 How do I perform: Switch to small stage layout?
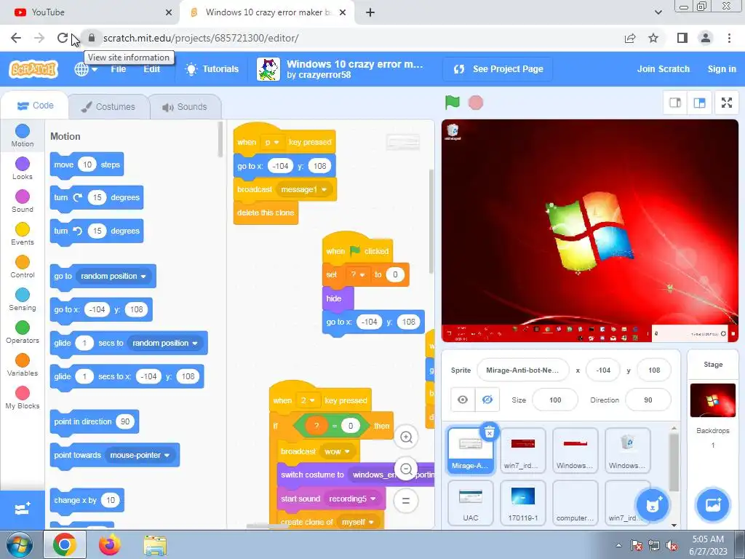pos(675,103)
